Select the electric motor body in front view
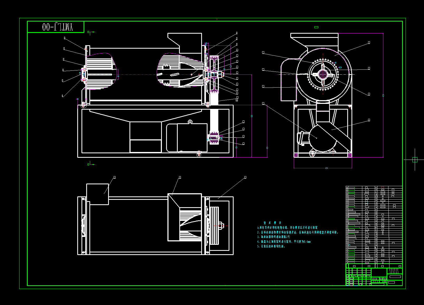 (187, 138)
